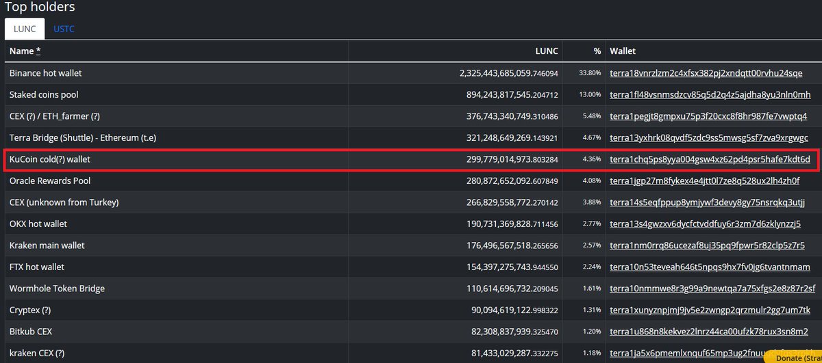Click the 5.48% percentage cell

coord(593,116)
